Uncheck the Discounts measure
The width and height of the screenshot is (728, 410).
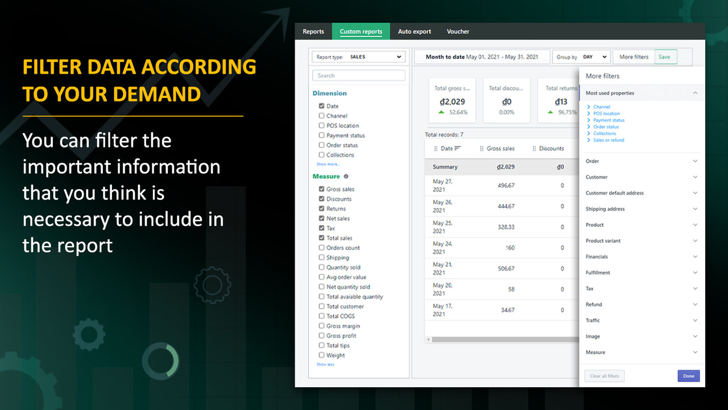(321, 199)
